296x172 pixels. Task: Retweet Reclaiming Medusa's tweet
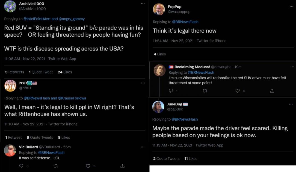click(x=205, y=91)
